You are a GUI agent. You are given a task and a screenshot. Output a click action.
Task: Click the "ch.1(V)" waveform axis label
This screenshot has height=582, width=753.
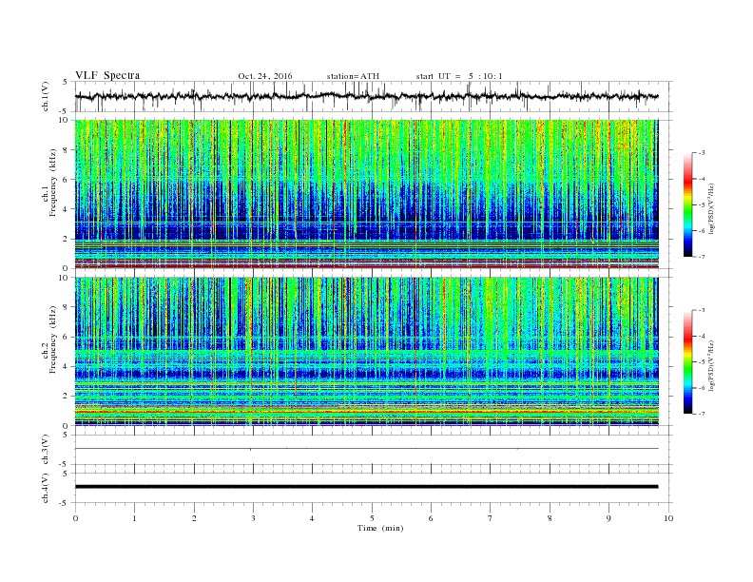46,96
